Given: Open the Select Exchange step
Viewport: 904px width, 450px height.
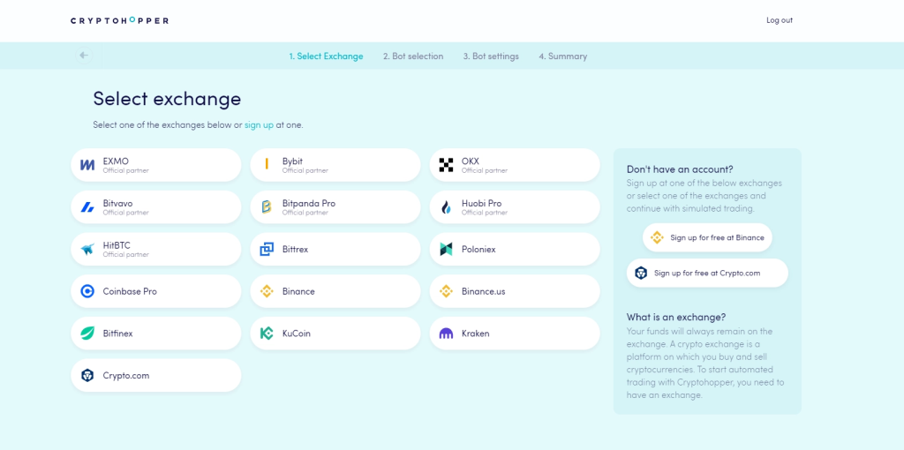Looking at the screenshot, I should click(326, 56).
